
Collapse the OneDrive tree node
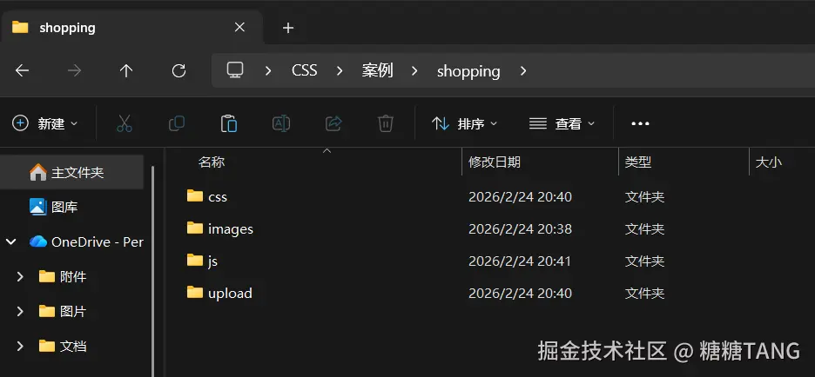pyautogui.click(x=11, y=241)
